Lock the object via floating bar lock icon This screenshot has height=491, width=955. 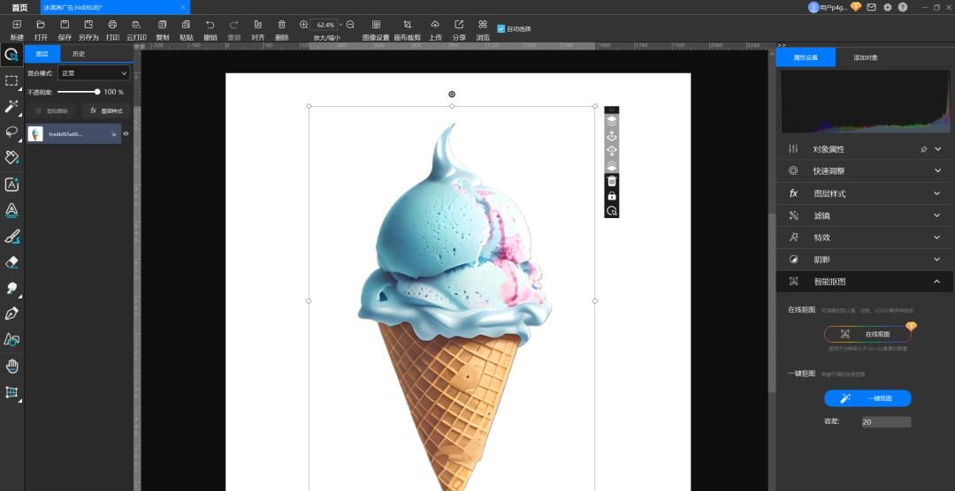(x=612, y=196)
